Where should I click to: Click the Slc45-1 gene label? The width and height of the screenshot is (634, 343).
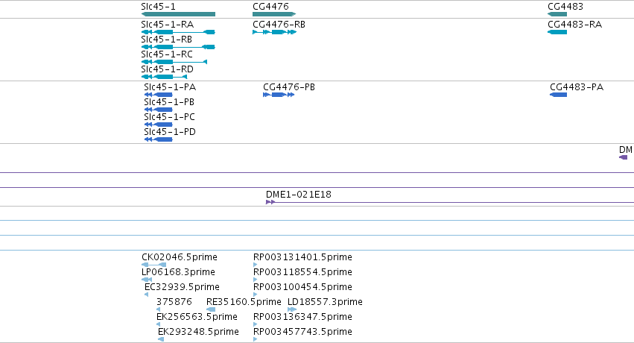(159, 7)
